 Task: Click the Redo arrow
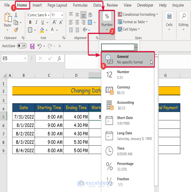50,46
